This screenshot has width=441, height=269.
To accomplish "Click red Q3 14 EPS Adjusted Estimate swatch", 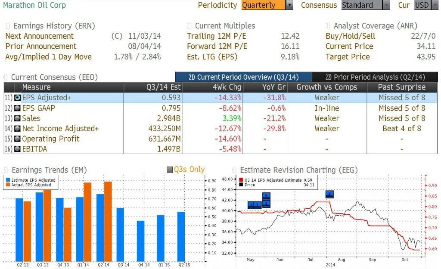I will pyautogui.click(x=241, y=180).
